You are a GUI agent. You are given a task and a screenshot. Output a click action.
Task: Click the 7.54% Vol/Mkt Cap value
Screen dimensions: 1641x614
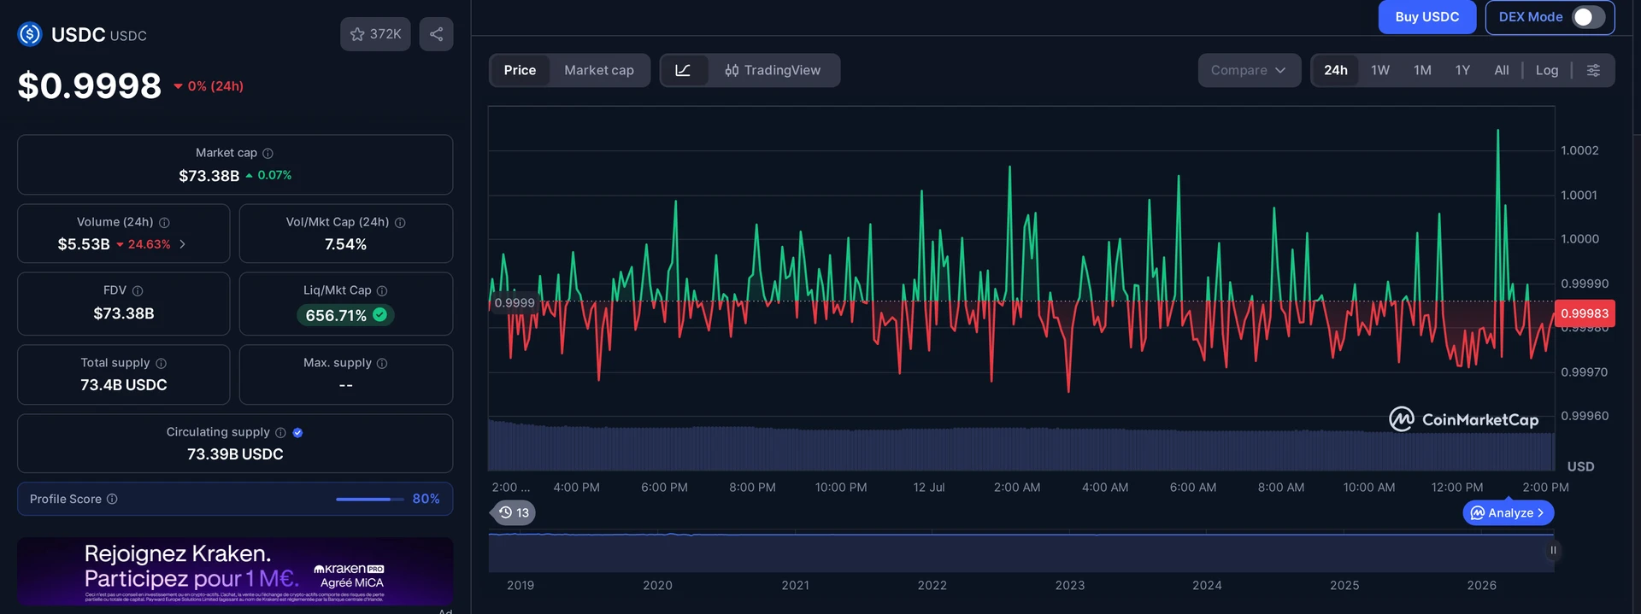click(345, 244)
